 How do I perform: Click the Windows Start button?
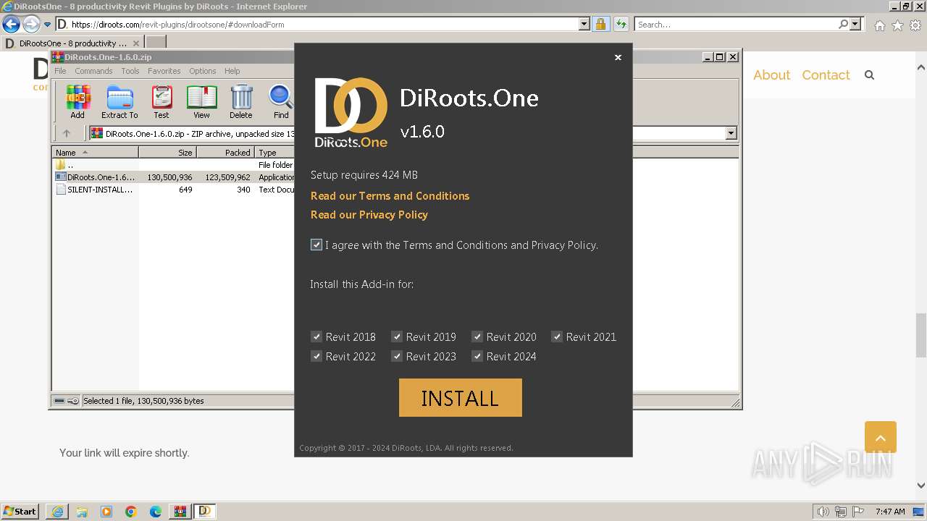(x=20, y=512)
